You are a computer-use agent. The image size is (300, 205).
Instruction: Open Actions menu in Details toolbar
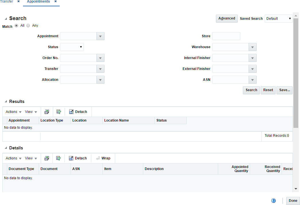coord(13,158)
